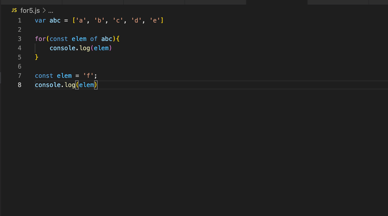
Task: Click the 'log' method on line 4
Action: pos(85,48)
